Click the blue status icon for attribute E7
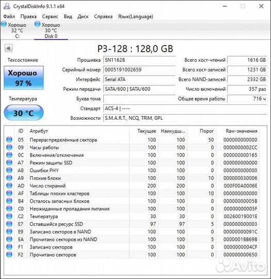 pyautogui.click(x=9, y=224)
